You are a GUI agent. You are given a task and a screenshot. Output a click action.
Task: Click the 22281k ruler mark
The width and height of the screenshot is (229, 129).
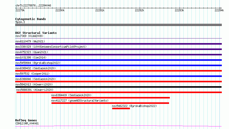pyautogui.click(x=100, y=10)
